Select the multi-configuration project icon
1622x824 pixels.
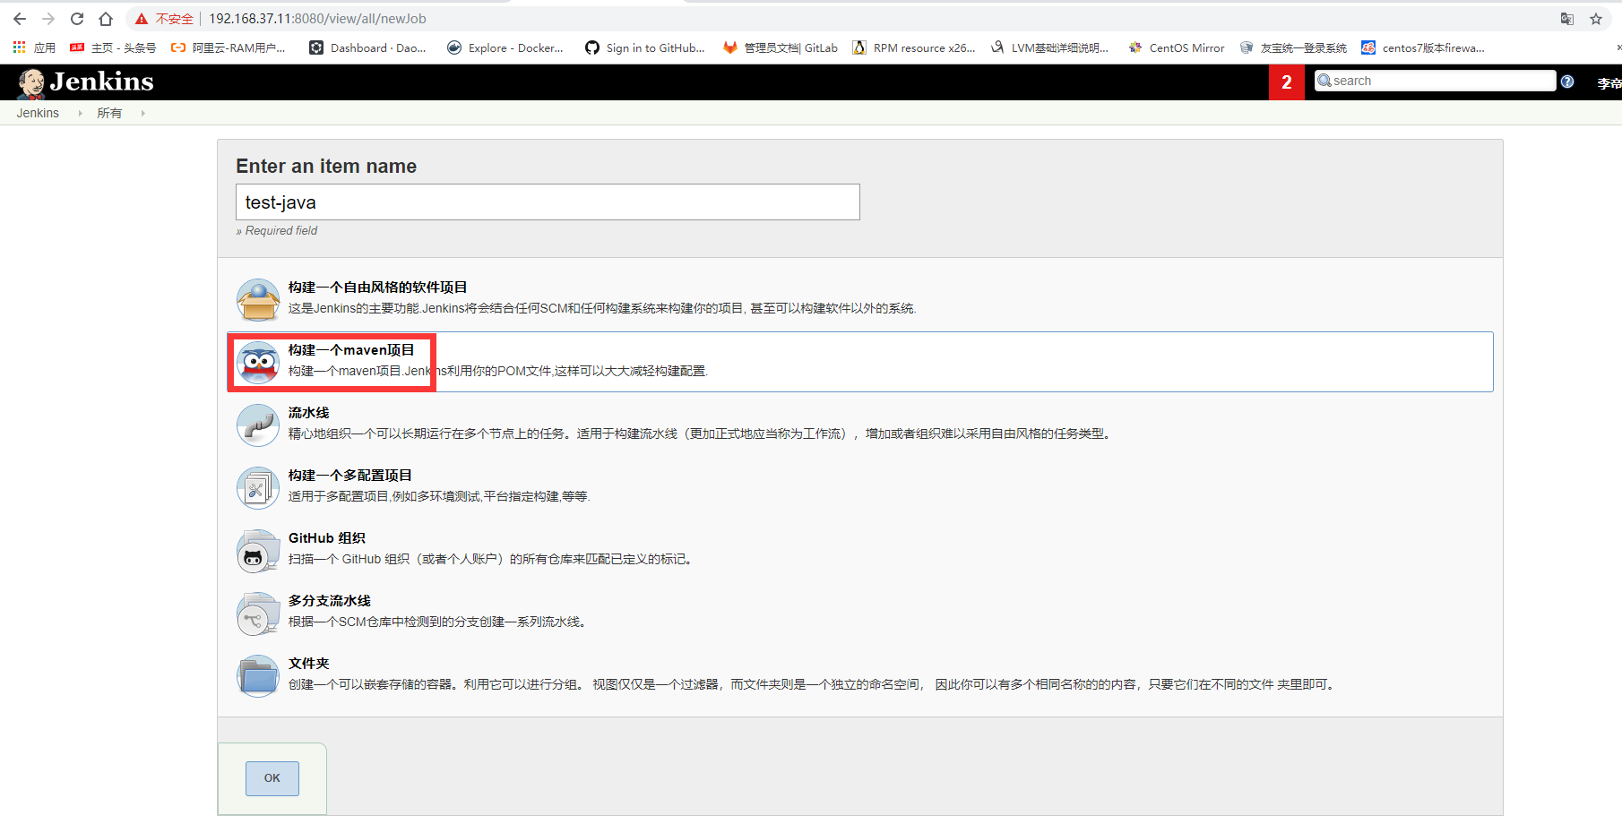(x=258, y=487)
